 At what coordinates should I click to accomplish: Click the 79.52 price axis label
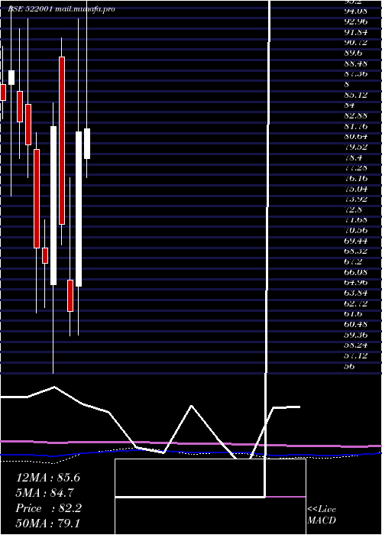356,147
